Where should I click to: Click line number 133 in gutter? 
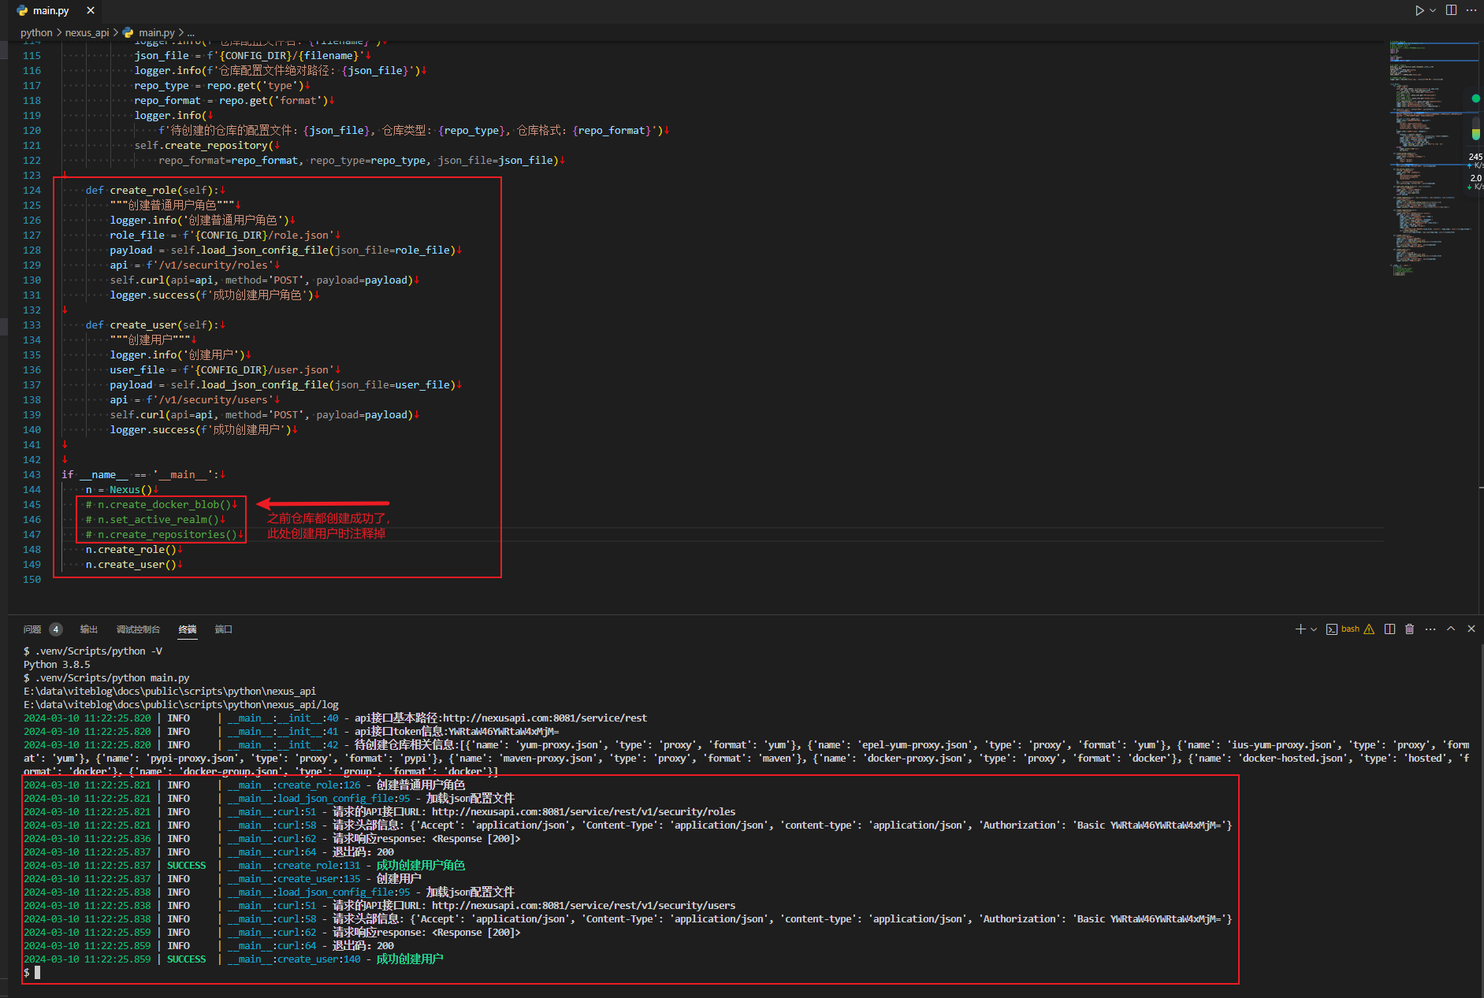click(32, 325)
